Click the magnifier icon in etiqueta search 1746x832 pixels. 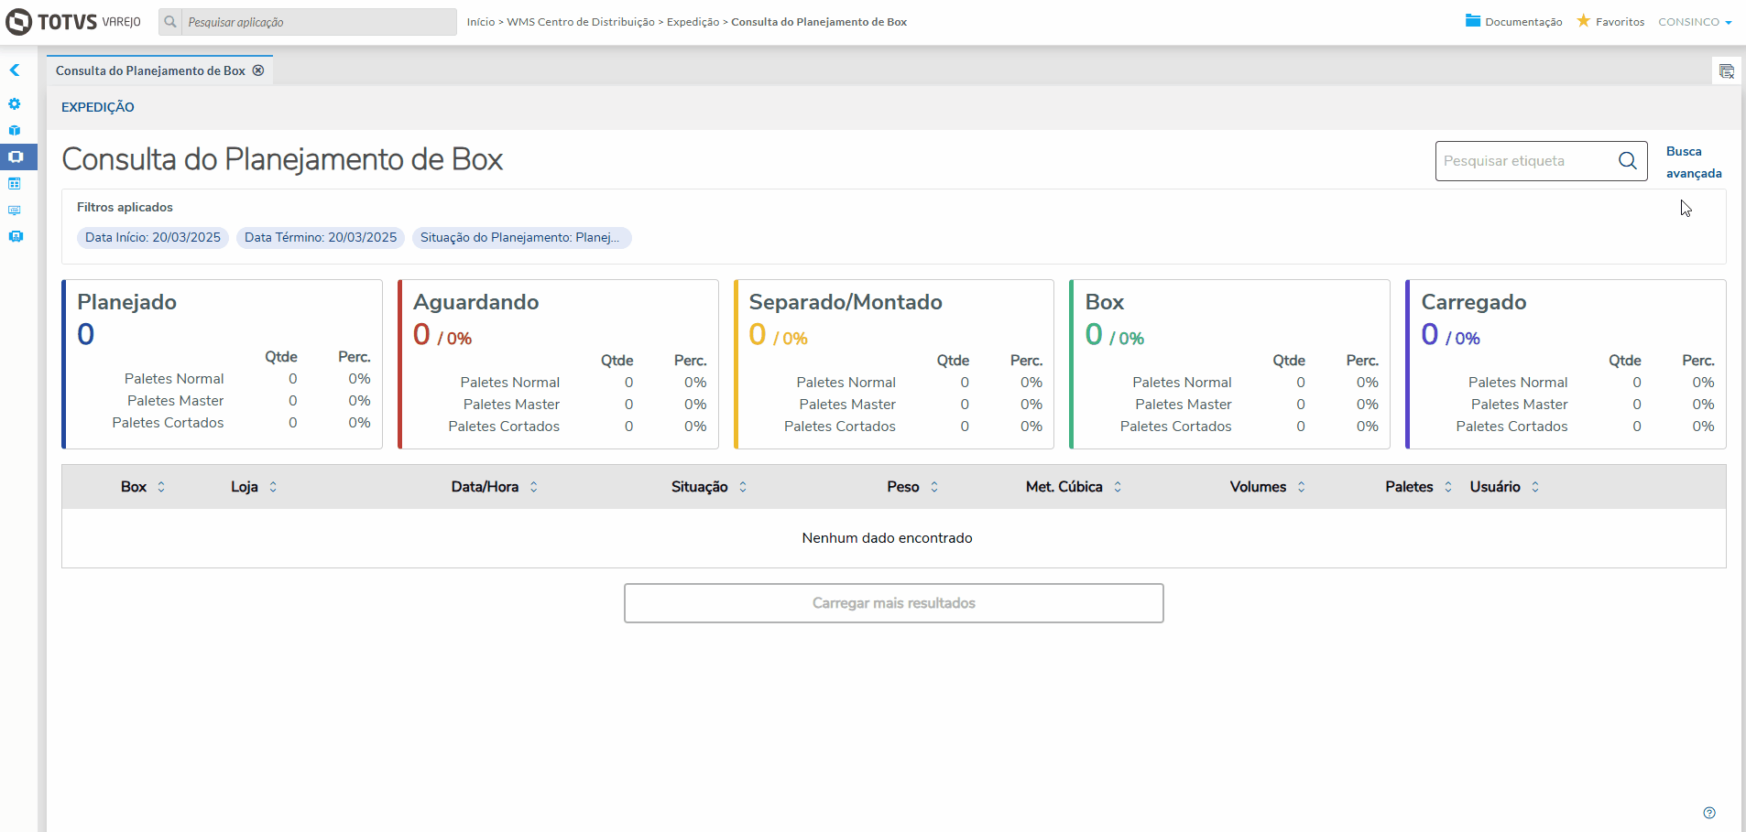click(x=1627, y=161)
